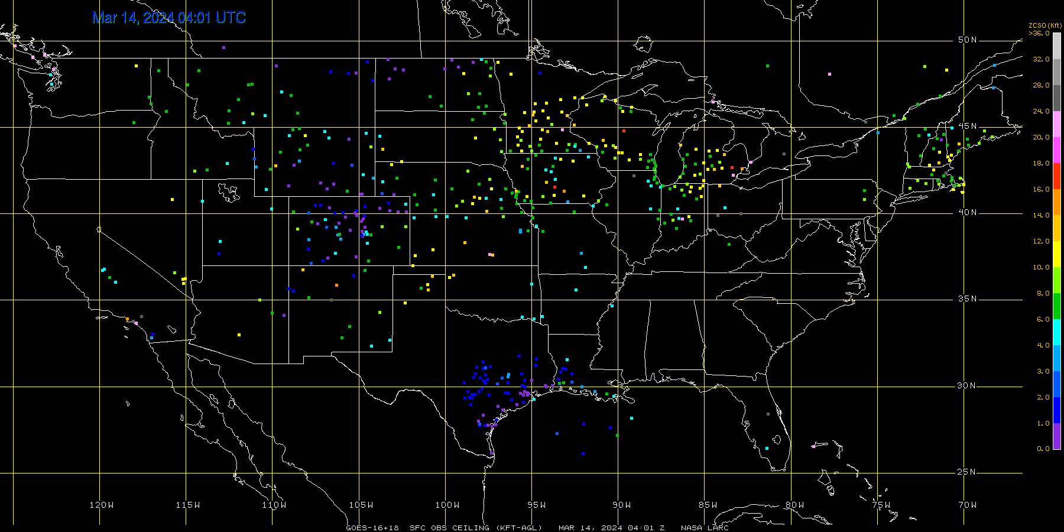Click the '12.0' legend label

pyautogui.click(x=1042, y=241)
